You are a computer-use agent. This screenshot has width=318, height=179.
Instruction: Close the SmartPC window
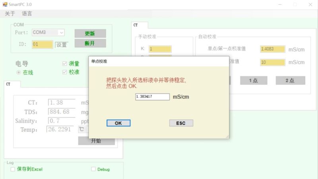[310, 4]
